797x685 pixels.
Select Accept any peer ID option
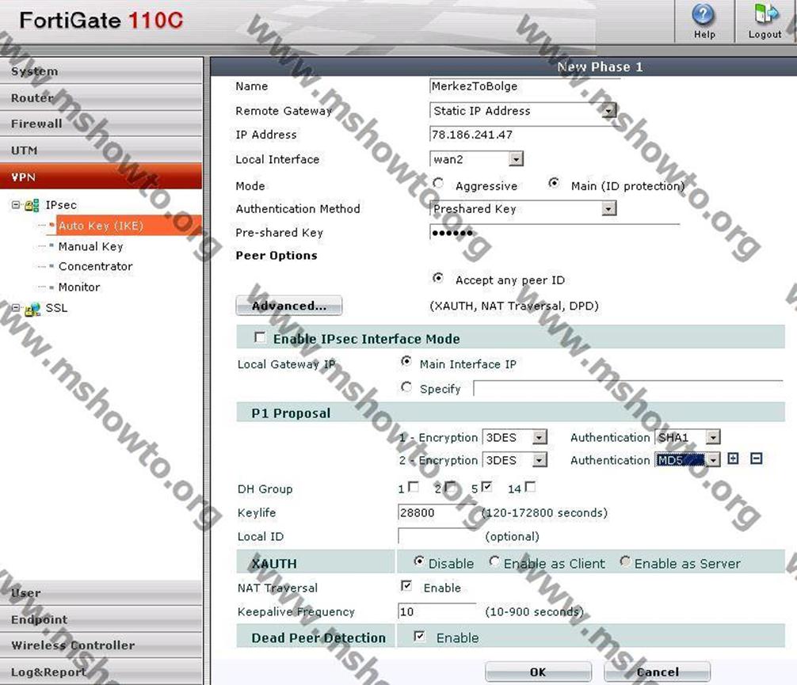(437, 277)
